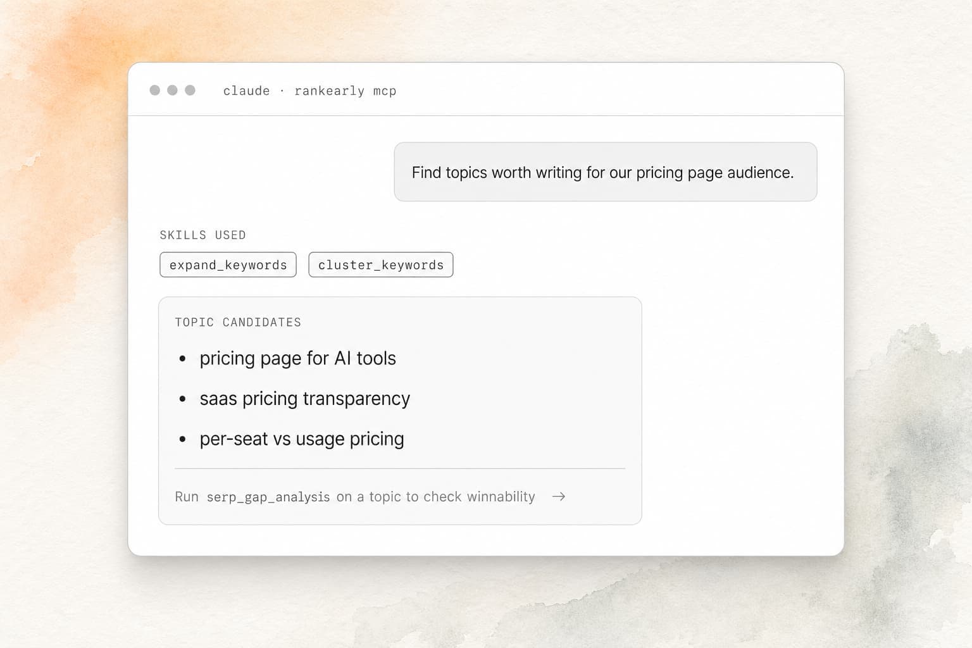The height and width of the screenshot is (648, 972).
Task: Choose topic "pricing page for AI tools"
Action: [x=297, y=358]
